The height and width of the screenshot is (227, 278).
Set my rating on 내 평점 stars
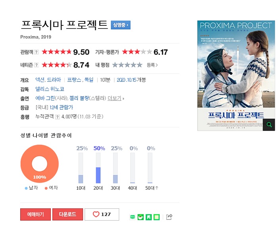point(127,65)
